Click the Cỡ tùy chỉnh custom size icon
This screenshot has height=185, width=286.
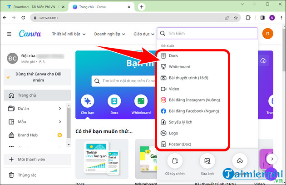[175, 161]
